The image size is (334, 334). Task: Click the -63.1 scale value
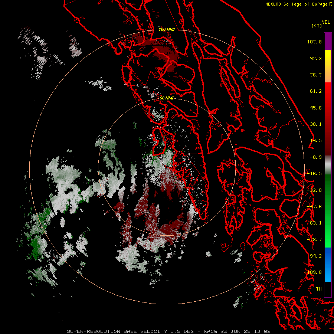tap(314, 223)
